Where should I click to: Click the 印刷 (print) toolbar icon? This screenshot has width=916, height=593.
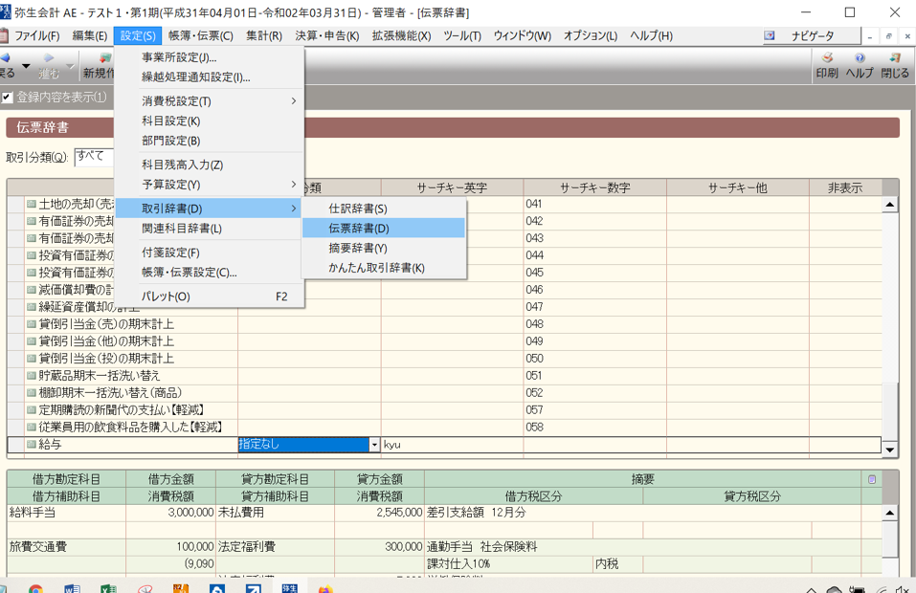827,65
